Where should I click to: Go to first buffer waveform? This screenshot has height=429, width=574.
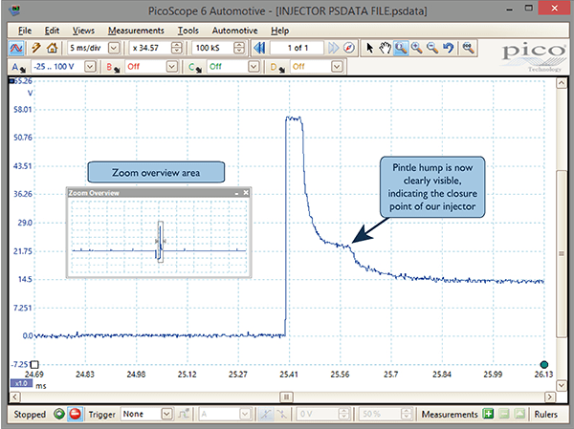(259, 48)
